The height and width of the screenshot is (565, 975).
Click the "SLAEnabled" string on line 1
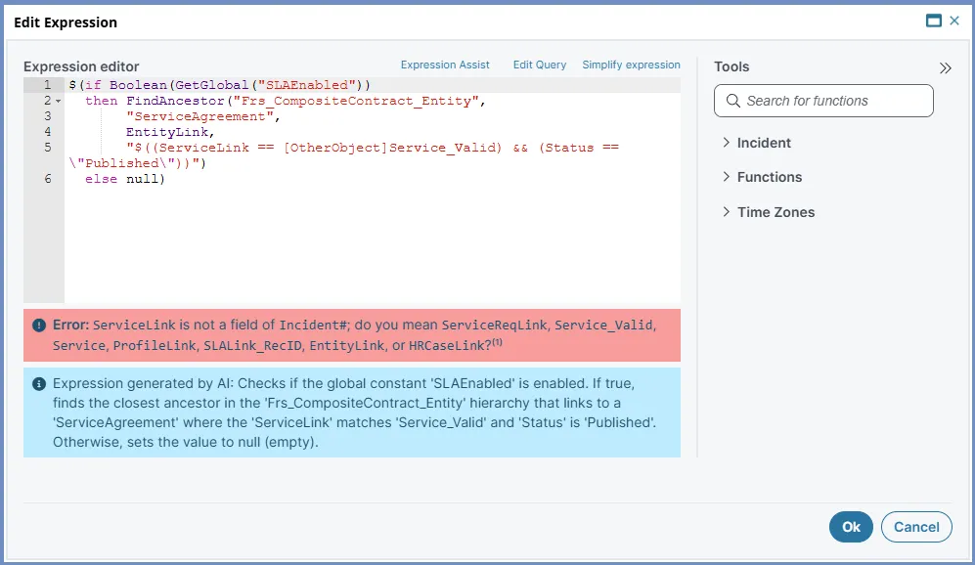306,85
